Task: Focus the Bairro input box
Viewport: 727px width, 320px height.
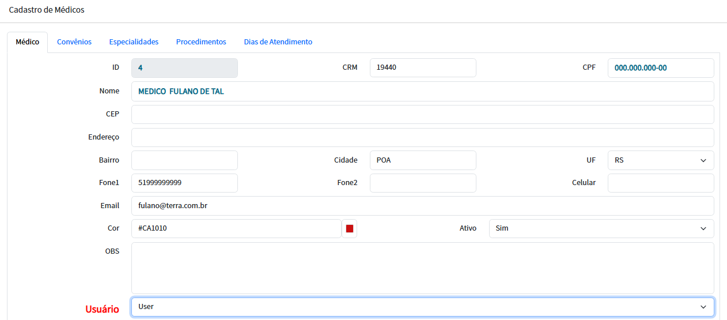Action: (x=184, y=160)
